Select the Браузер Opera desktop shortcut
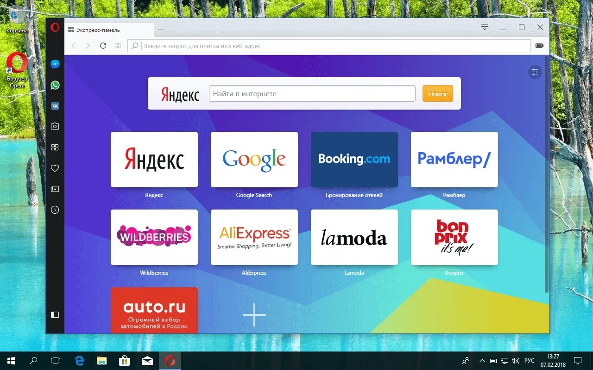 (17, 70)
